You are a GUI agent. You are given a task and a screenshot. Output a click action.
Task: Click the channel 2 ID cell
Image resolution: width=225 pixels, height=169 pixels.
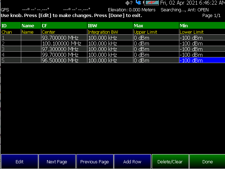(x=11, y=43)
